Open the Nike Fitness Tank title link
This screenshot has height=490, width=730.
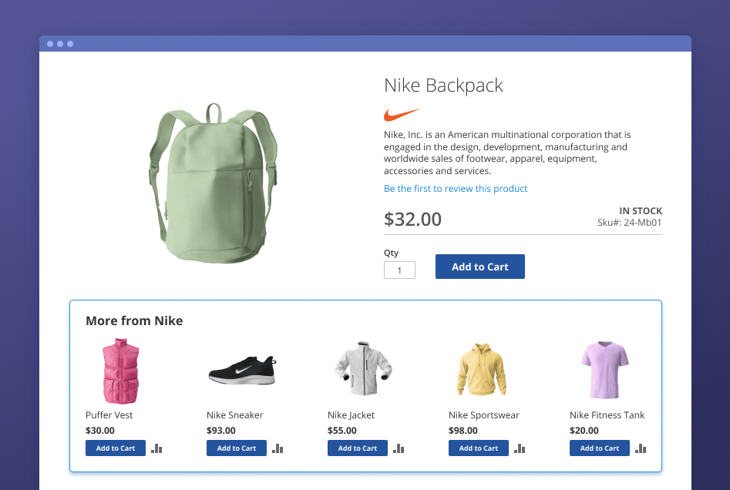[x=607, y=415]
